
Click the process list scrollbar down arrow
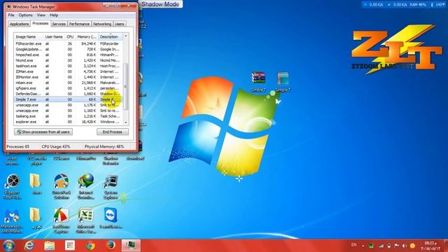point(126,122)
